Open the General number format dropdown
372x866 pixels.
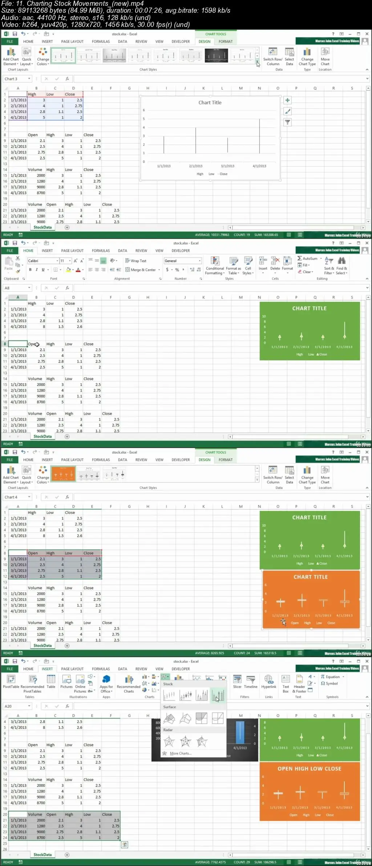[x=199, y=261]
